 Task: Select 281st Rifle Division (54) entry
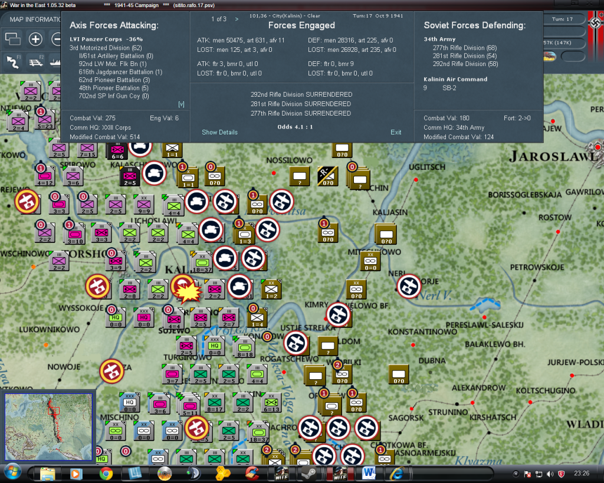pos(465,56)
